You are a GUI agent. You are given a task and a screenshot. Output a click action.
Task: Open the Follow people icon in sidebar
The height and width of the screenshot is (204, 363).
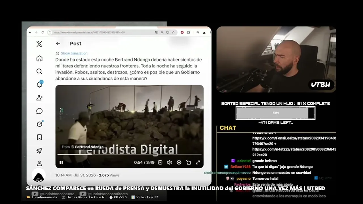click(39, 98)
